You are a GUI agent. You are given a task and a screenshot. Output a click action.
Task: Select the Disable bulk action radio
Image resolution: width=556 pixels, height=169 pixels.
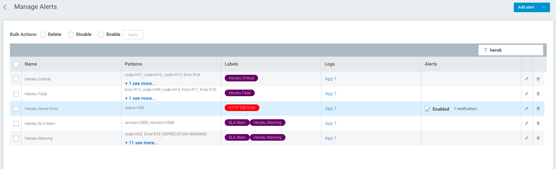pos(71,35)
